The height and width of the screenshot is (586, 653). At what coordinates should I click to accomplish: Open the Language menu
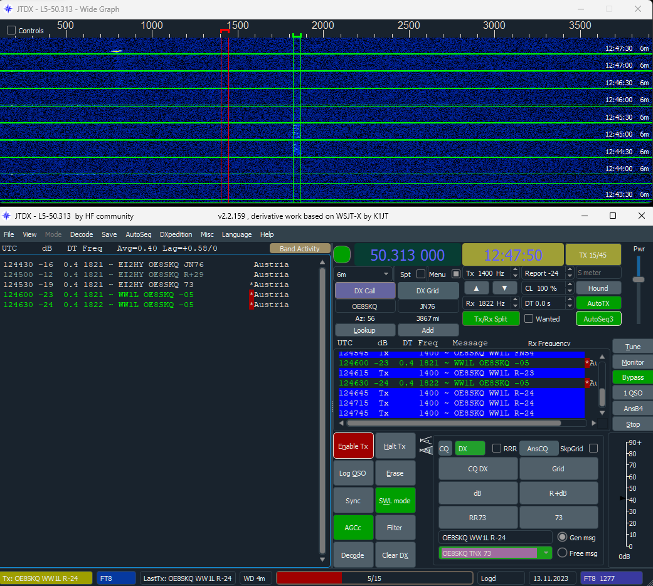point(236,234)
